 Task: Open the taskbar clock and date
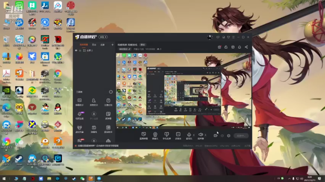coord(310,178)
